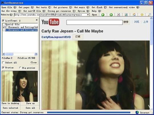Screen dimensions: 154x115
Task: Click the status bar progress bar
Action: pyautogui.click(x=89, y=112)
